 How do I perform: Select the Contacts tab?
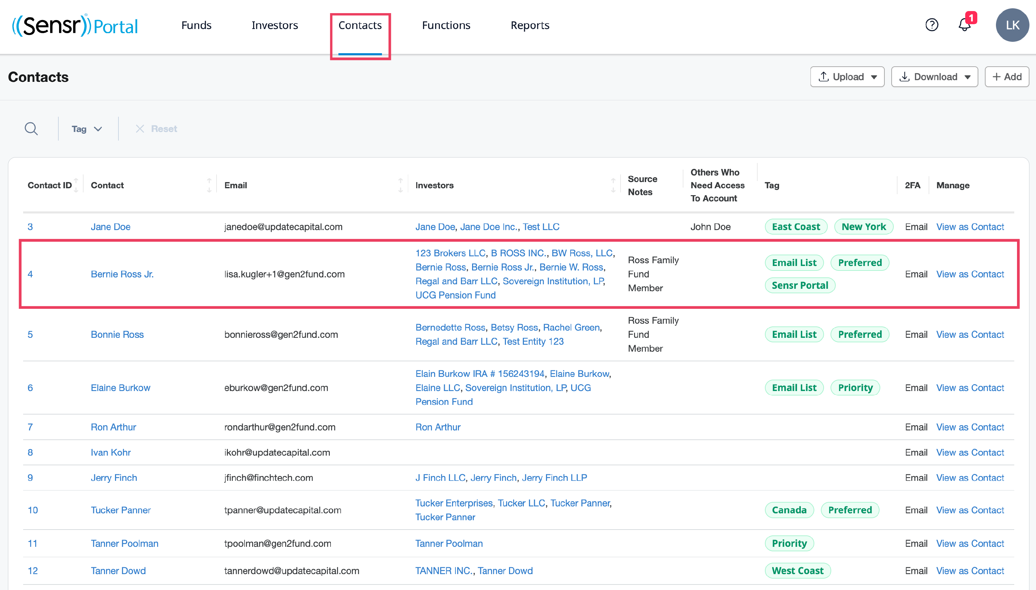tap(360, 25)
